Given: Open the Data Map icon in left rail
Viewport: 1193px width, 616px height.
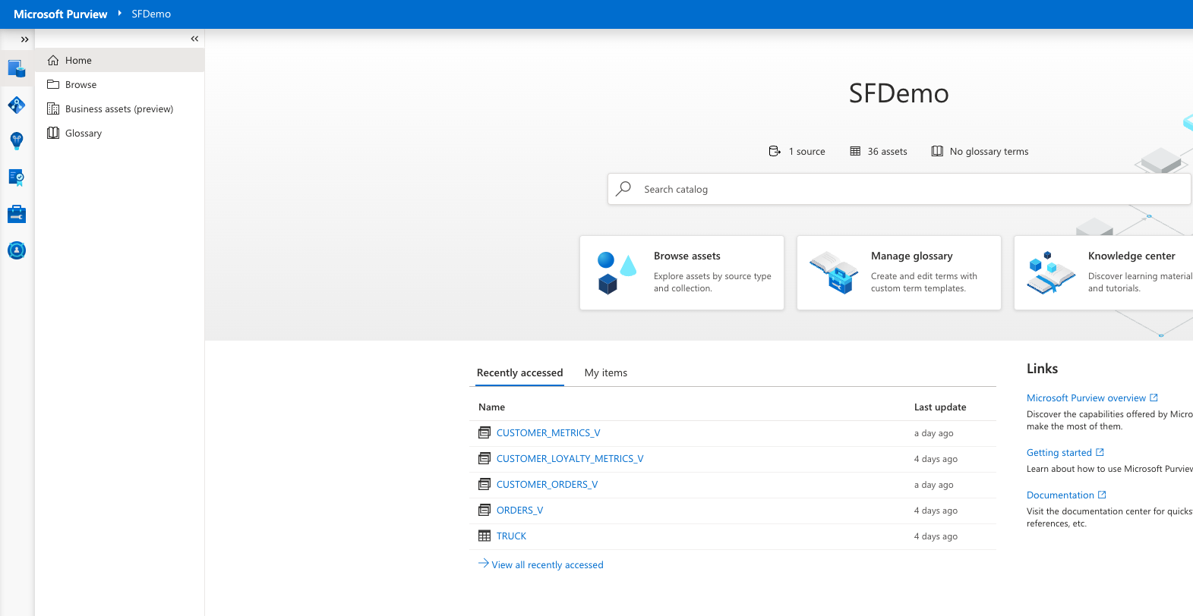Looking at the screenshot, I should tap(17, 105).
